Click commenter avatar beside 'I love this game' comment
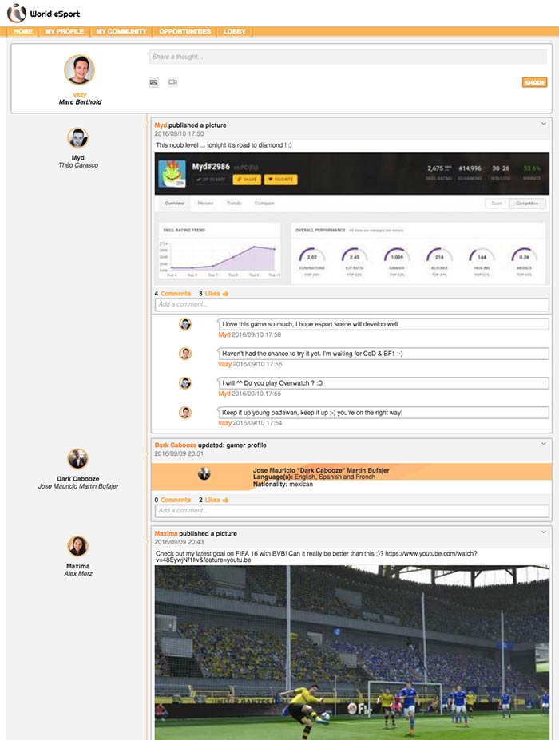The height and width of the screenshot is (740, 559). point(185,324)
